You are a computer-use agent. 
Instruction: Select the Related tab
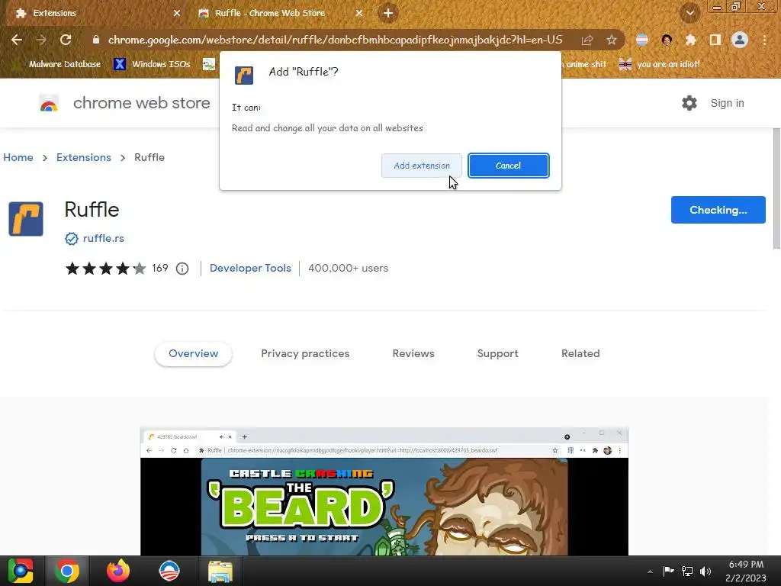[x=580, y=354]
